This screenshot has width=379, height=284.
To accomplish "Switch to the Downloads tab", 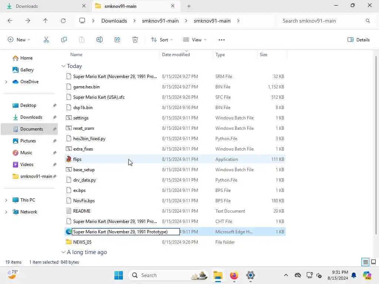I will [x=46, y=6].
